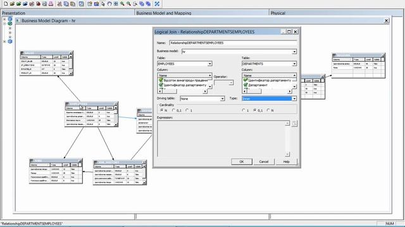Open the DEPARTMENTS table dropdown

294,64
